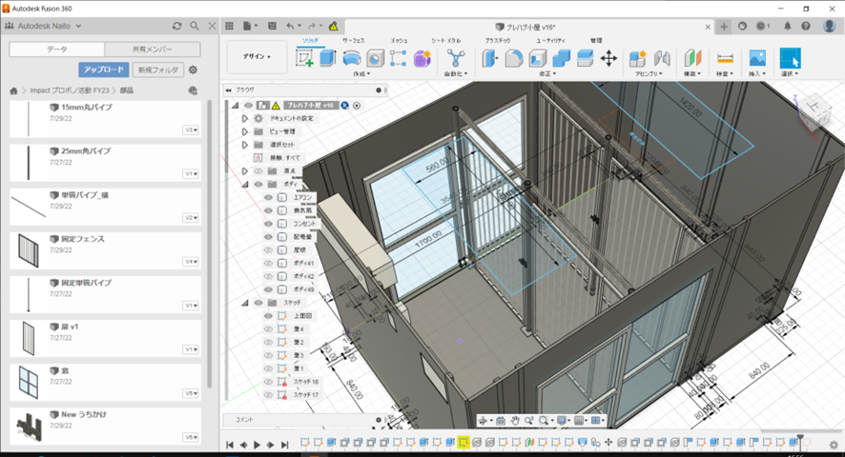Click the Save icon

(x=270, y=26)
